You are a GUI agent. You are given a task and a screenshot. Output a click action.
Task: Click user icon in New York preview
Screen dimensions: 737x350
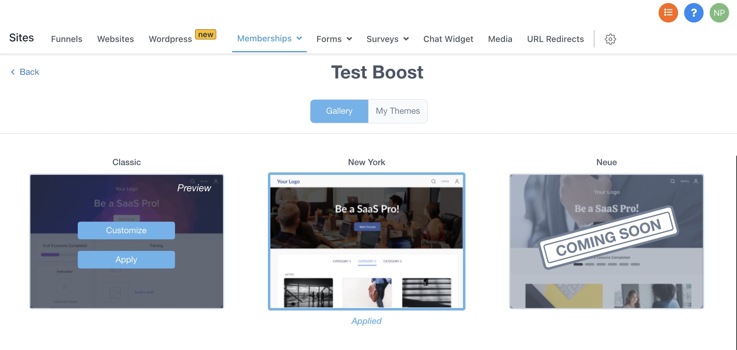(x=457, y=182)
